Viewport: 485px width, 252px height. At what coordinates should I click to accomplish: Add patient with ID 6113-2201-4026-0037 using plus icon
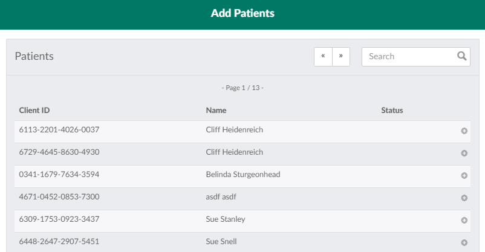464,131
